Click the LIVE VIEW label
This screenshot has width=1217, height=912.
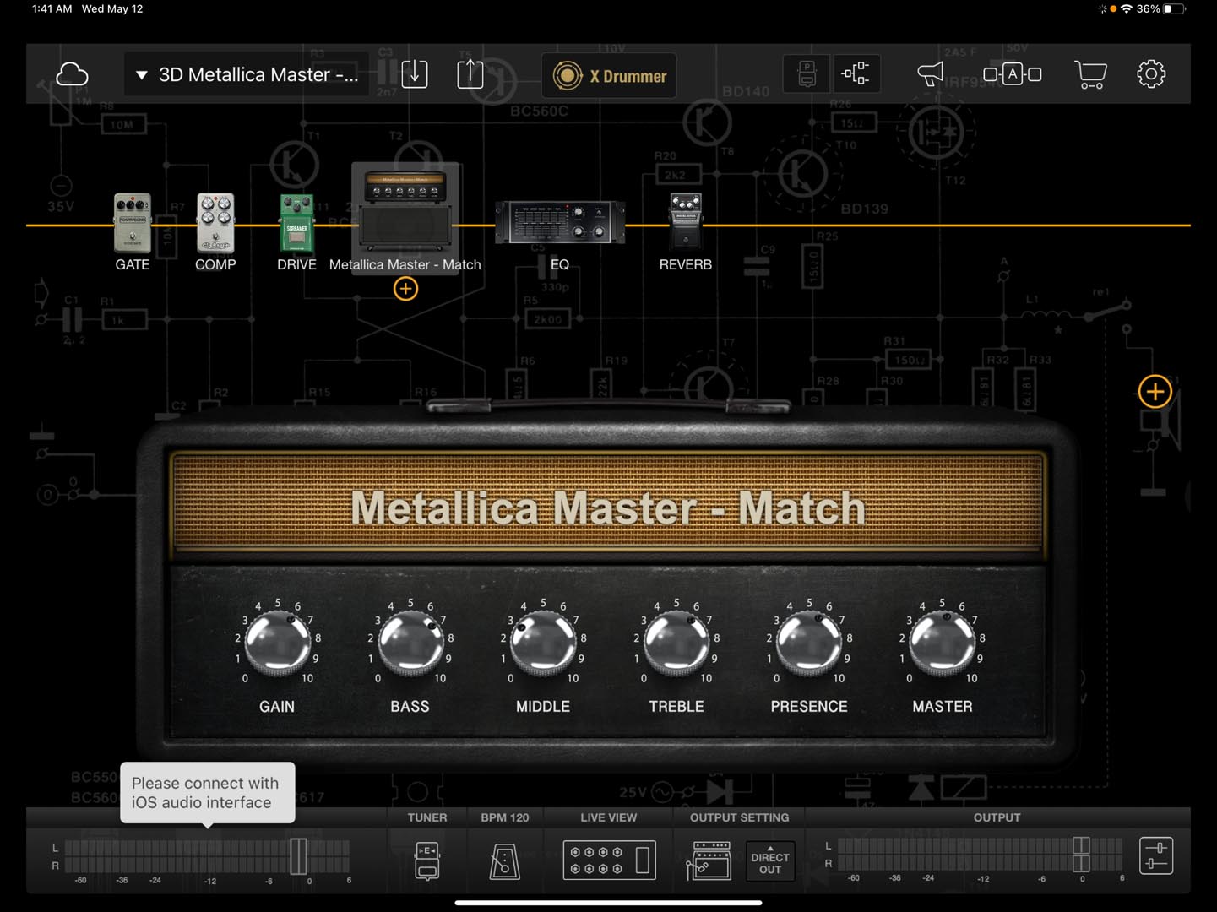(609, 817)
